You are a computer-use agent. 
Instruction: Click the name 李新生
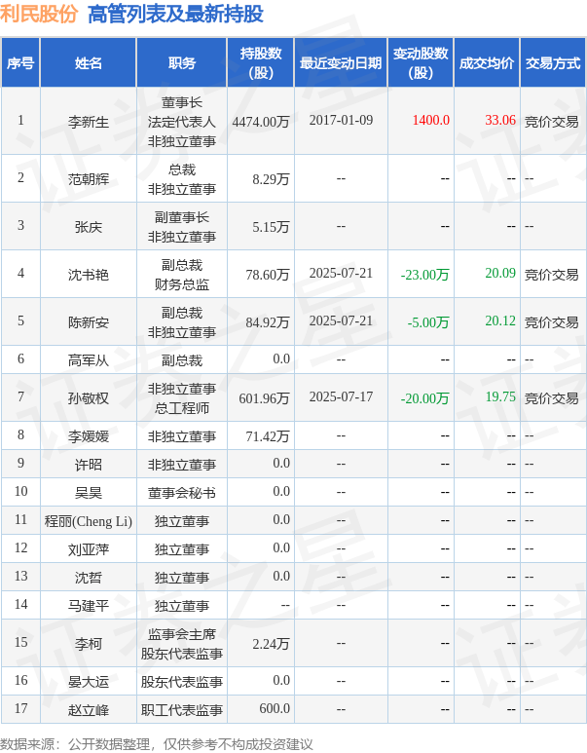click(x=89, y=122)
